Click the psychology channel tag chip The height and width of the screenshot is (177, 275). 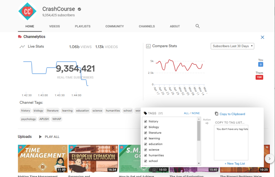[29, 119]
